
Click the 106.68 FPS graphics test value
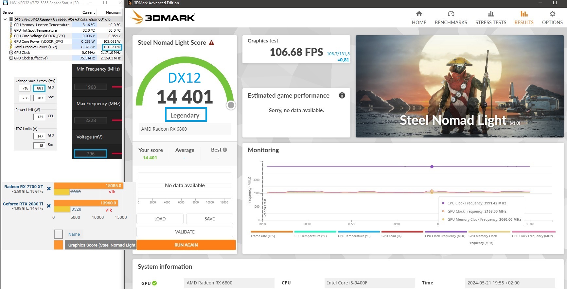point(296,52)
